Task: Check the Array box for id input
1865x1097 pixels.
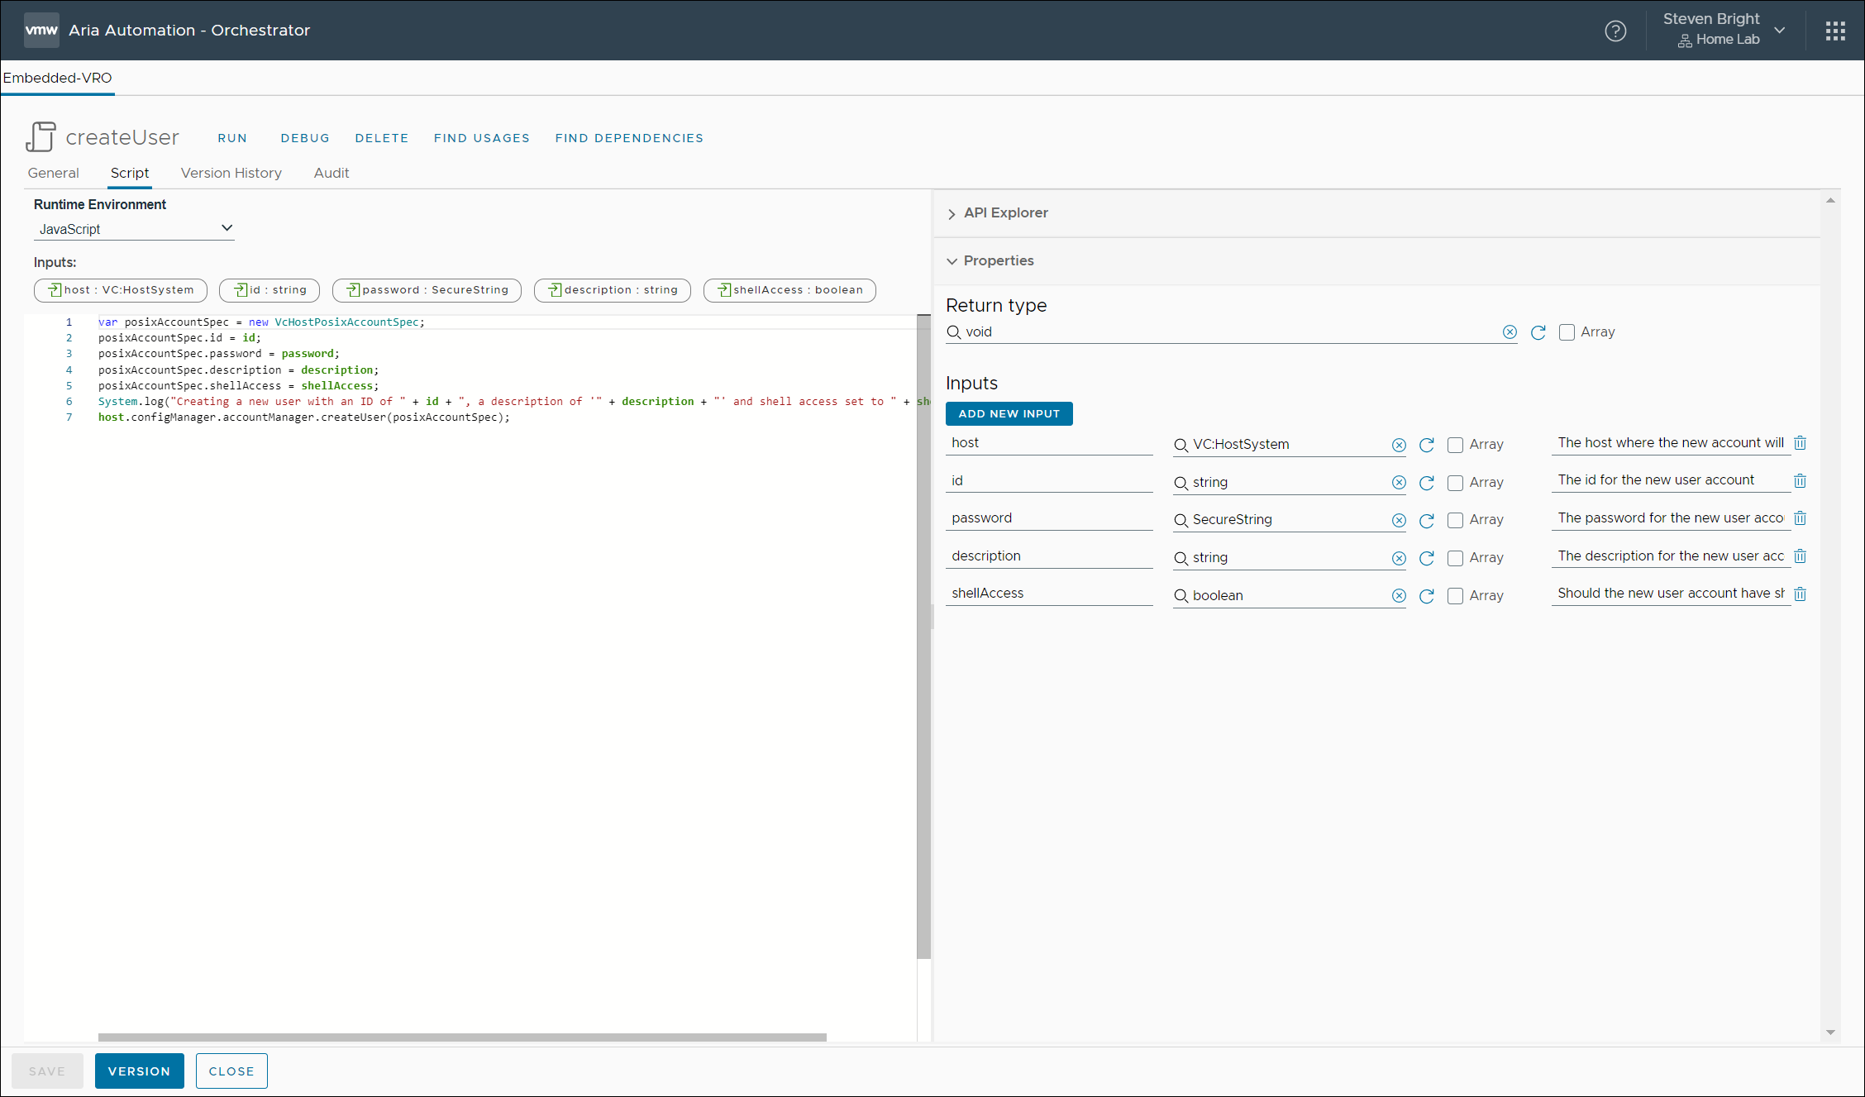Action: point(1455,483)
